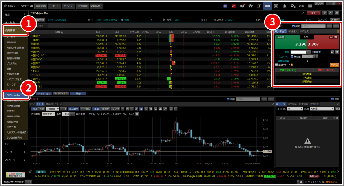This screenshot has width=344, height=186.
Task: Toggle 無制限 slippage checkbox
Action: click(x=292, y=56)
